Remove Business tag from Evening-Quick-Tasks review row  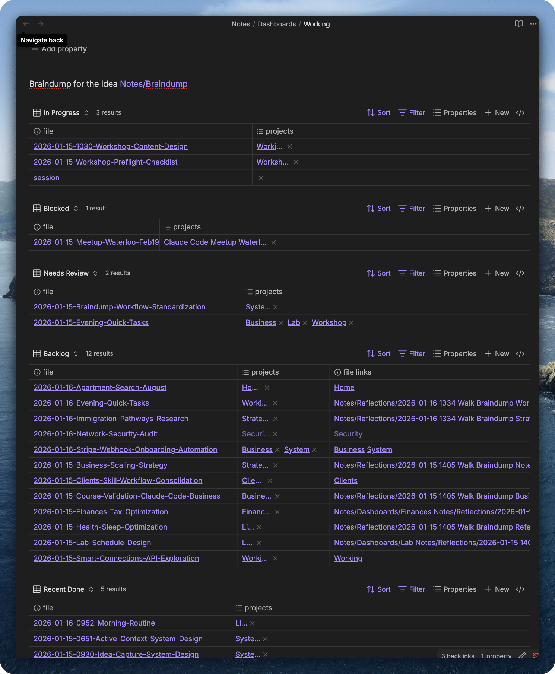click(x=281, y=323)
